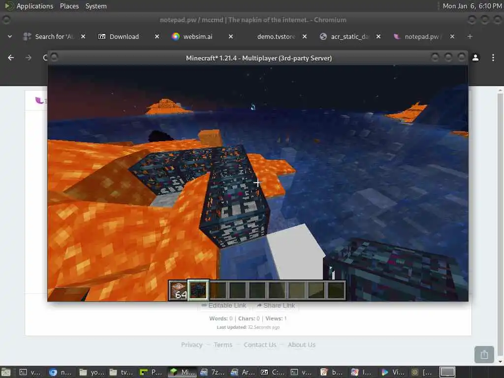The height and width of the screenshot is (378, 504).
Task: Switch to the 'Mi...' Minecraft taskbar item
Action: tap(182, 372)
